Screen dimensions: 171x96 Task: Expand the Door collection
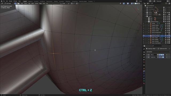click(x=147, y=18)
